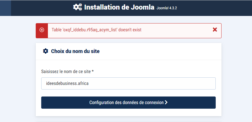The width and height of the screenshot is (252, 122).
Task: Dismiss the "doesn't exist" error alert
Action: [215, 30]
